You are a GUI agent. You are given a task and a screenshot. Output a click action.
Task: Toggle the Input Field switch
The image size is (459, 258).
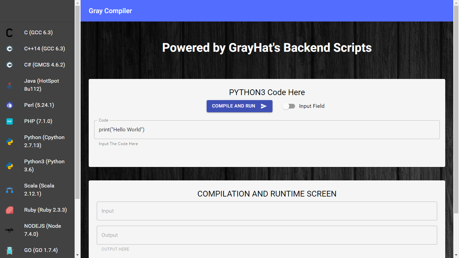tap(289, 106)
